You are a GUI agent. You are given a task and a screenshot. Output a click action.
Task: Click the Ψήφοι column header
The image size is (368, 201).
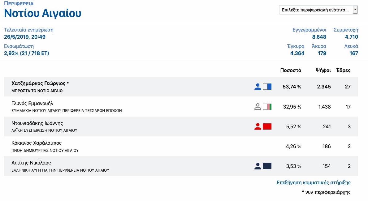[x=323, y=71]
